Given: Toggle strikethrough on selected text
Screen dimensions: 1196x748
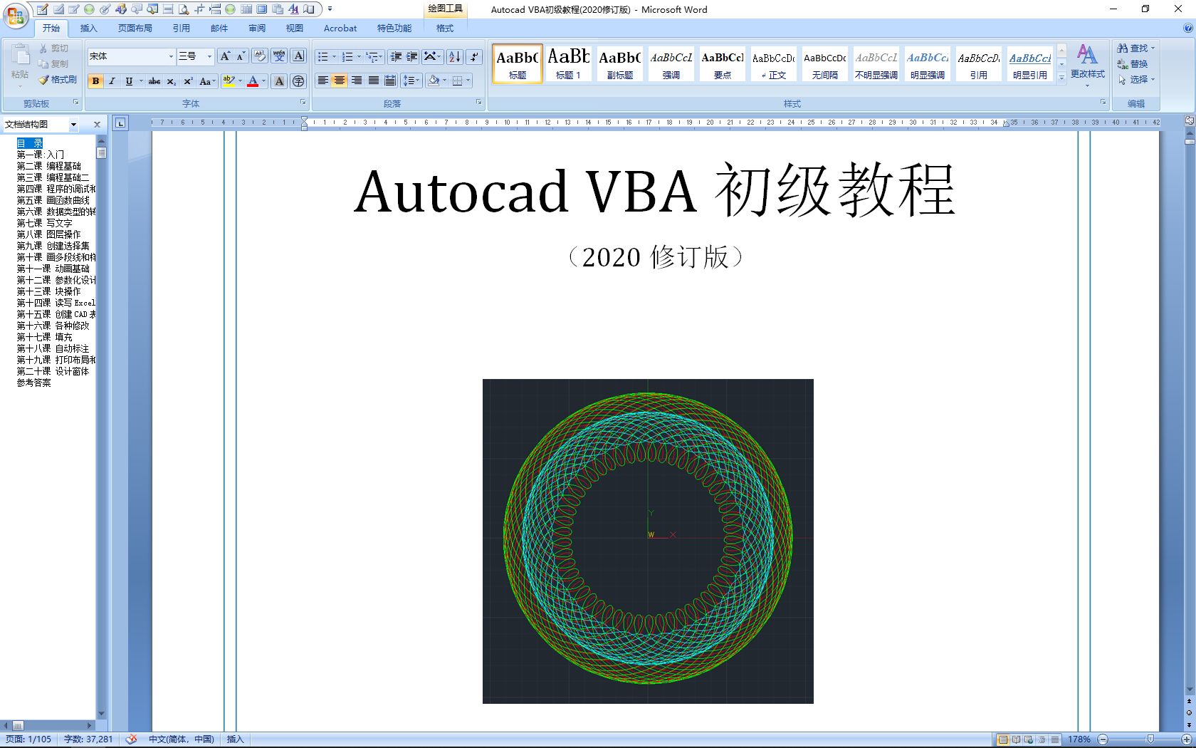Looking at the screenshot, I should pos(154,80).
